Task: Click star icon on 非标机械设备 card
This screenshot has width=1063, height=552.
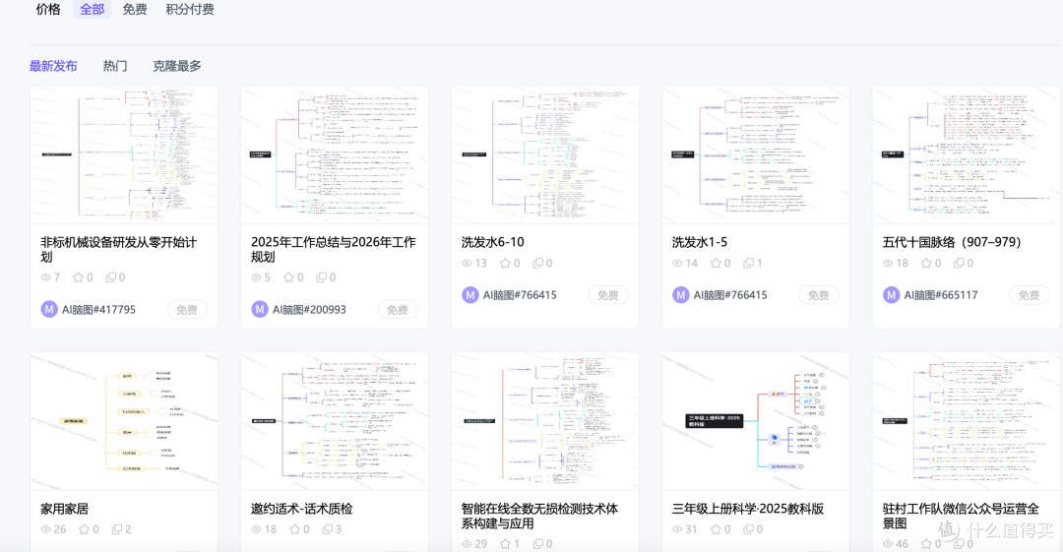Action: pyautogui.click(x=78, y=277)
